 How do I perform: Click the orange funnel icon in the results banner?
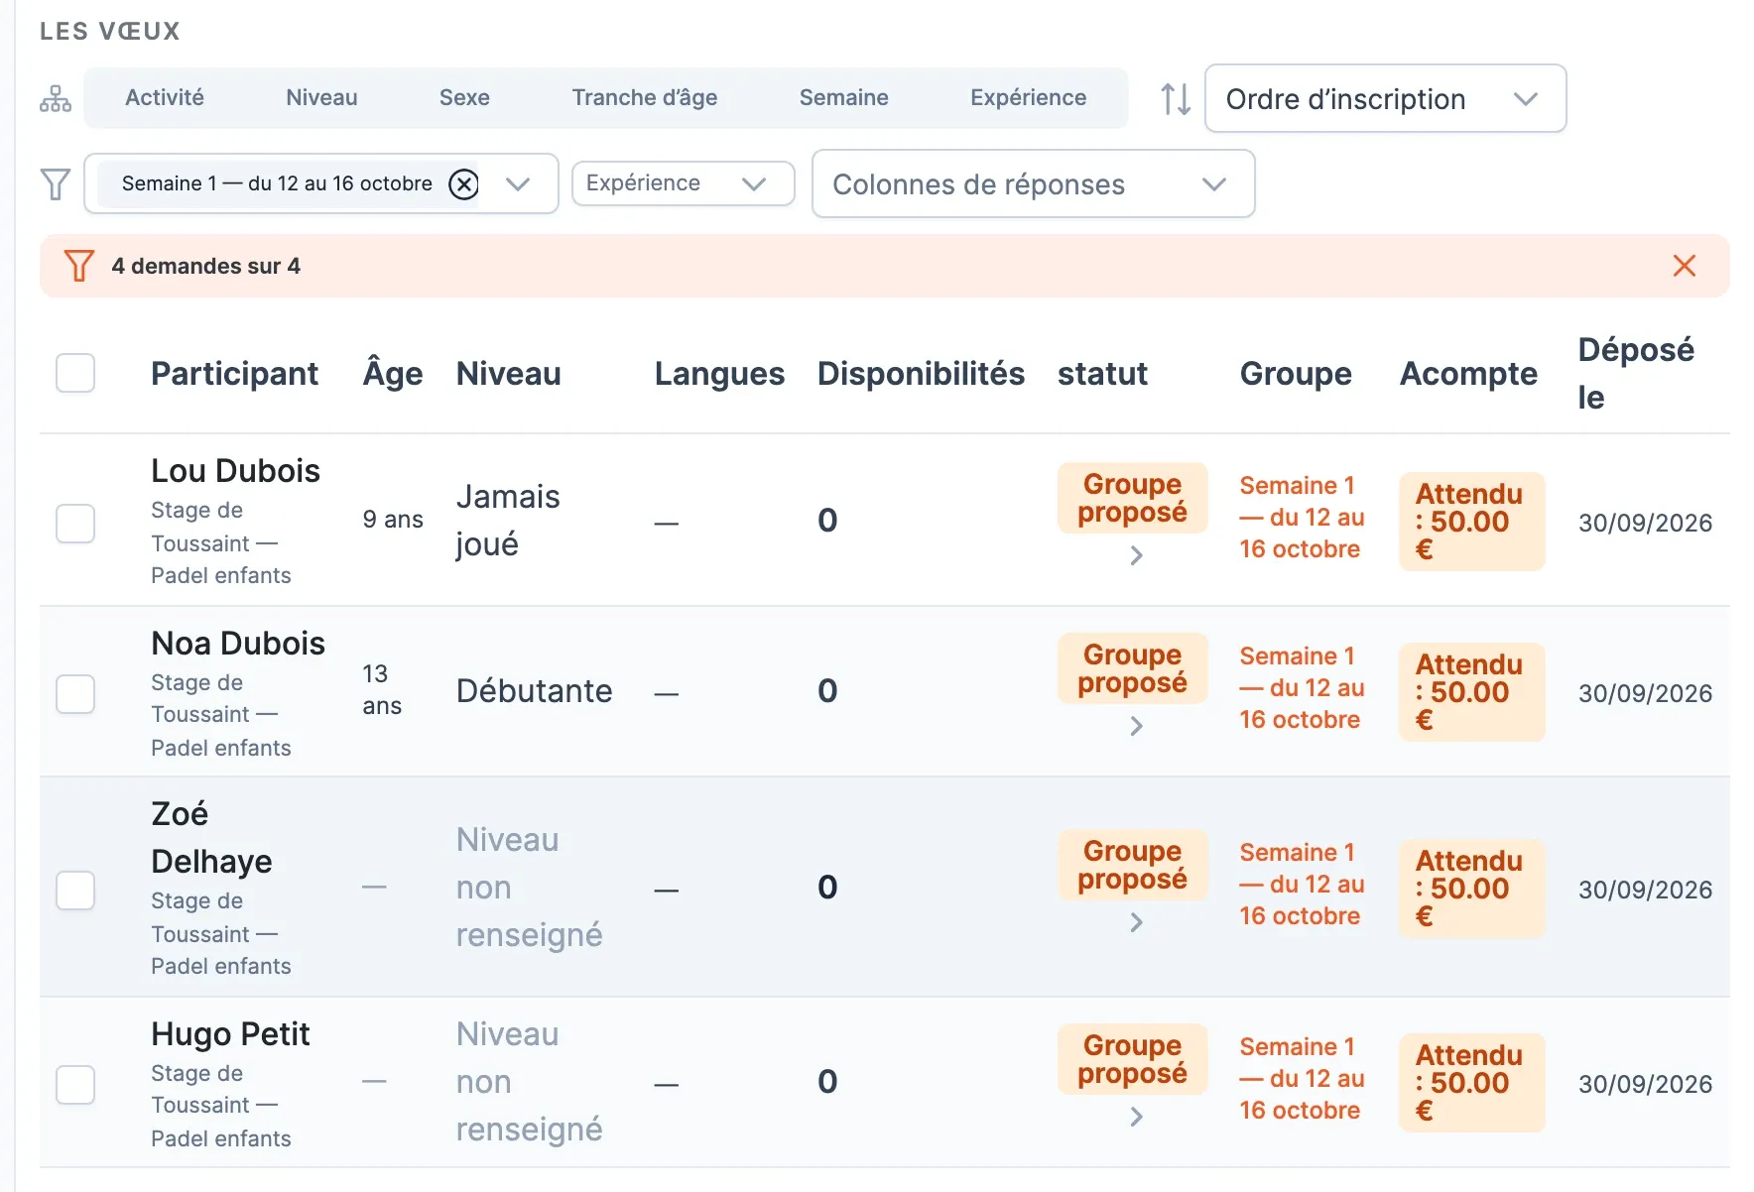coord(78,266)
